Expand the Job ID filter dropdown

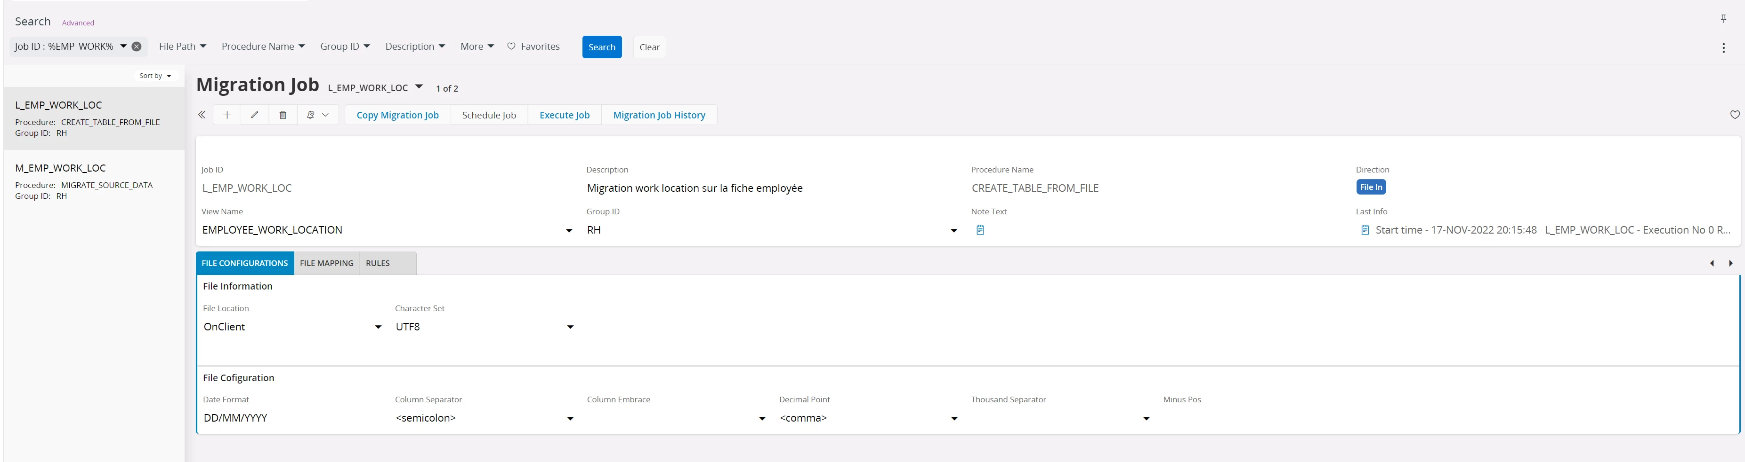pos(123,46)
